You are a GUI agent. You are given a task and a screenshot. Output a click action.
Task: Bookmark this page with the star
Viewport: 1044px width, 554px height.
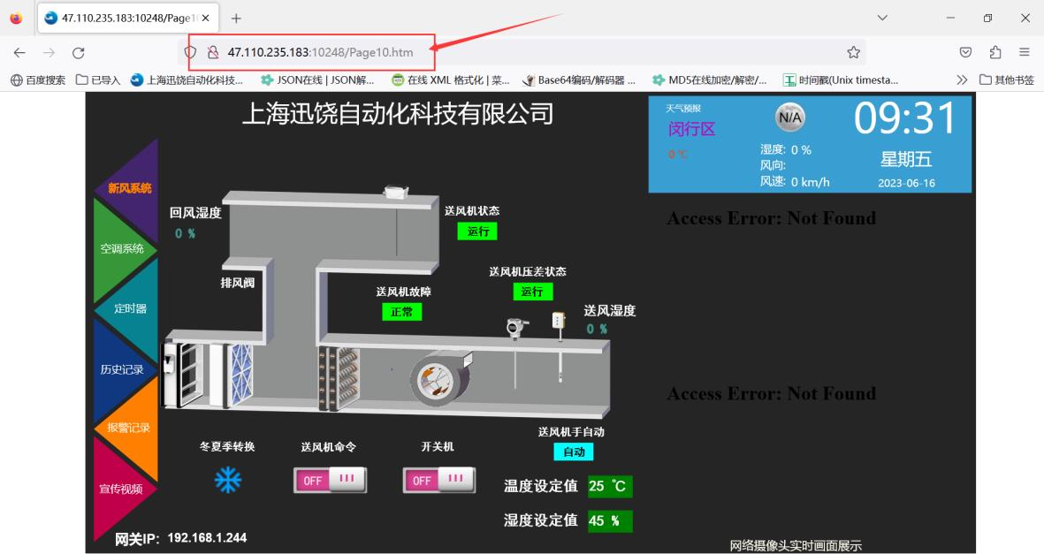click(x=854, y=52)
